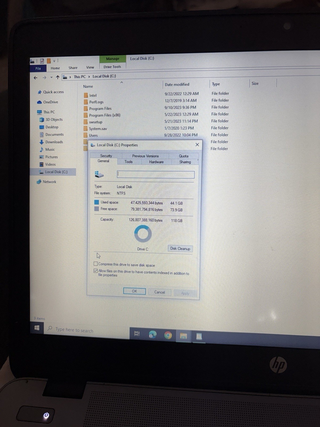The height and width of the screenshot is (427, 320).
Task: Click File Explorer taskbar icon
Action: pos(183,336)
